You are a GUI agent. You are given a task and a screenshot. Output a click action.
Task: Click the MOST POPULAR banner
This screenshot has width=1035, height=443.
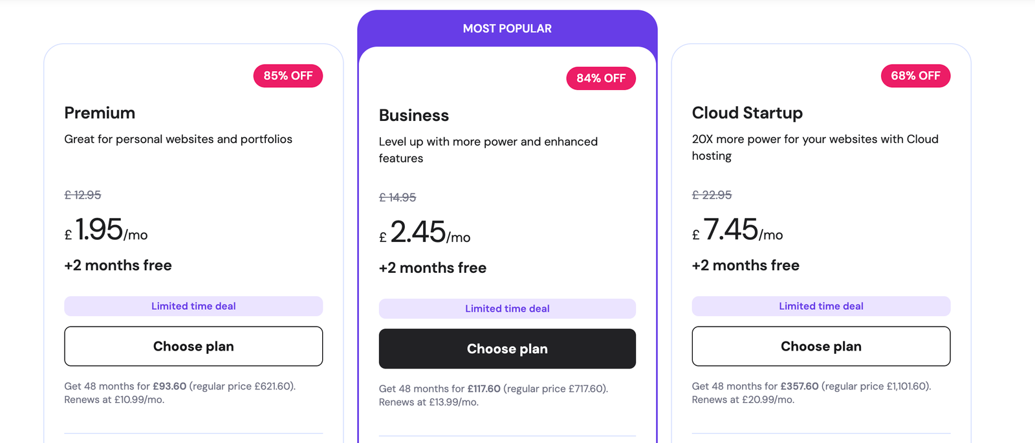pyautogui.click(x=507, y=28)
